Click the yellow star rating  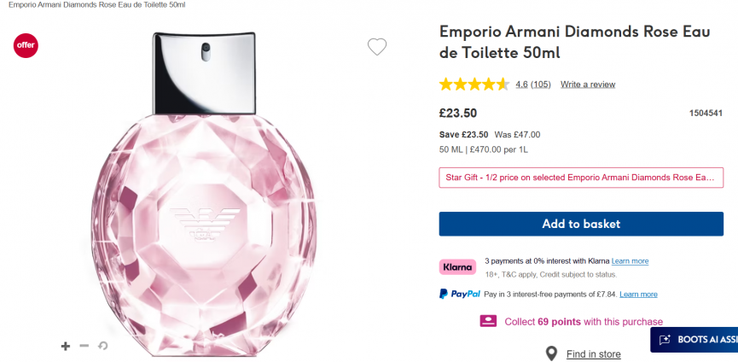[474, 85]
